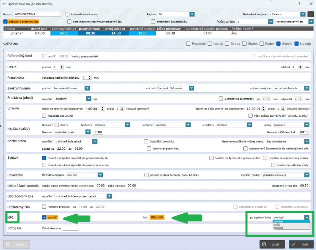Expand Minimálne čerpanie dovolenka dropdown
316x250 pixels.
coord(100,175)
